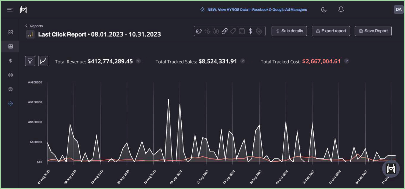The height and width of the screenshot is (189, 405).
Task: Open the DA user account menu
Action: (x=398, y=9)
